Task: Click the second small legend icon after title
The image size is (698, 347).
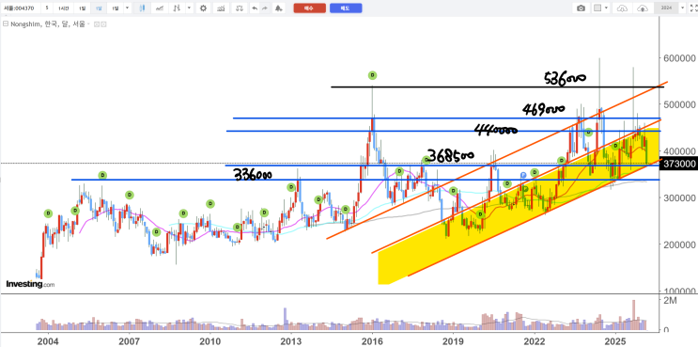Action: pyautogui.click(x=103, y=24)
